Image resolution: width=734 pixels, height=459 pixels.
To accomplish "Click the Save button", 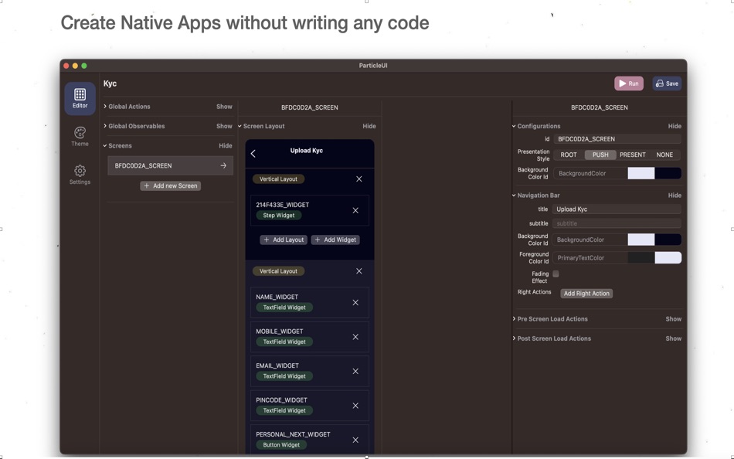I will click(667, 83).
